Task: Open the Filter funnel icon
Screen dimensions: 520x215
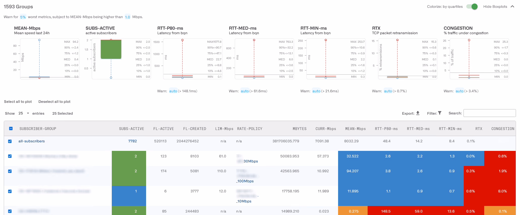Action: click(x=440, y=113)
